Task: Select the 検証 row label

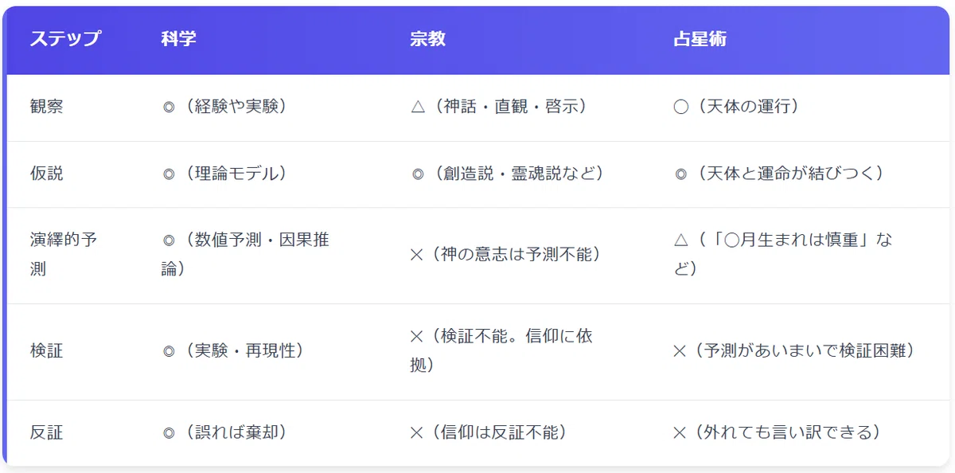Action: coord(46,351)
